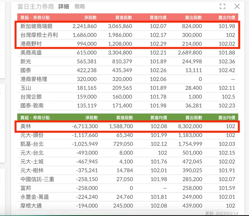Image resolution: width=249 pixels, height=216 pixels.
Task: Click net shares value 2,241,860
Action: point(85,26)
